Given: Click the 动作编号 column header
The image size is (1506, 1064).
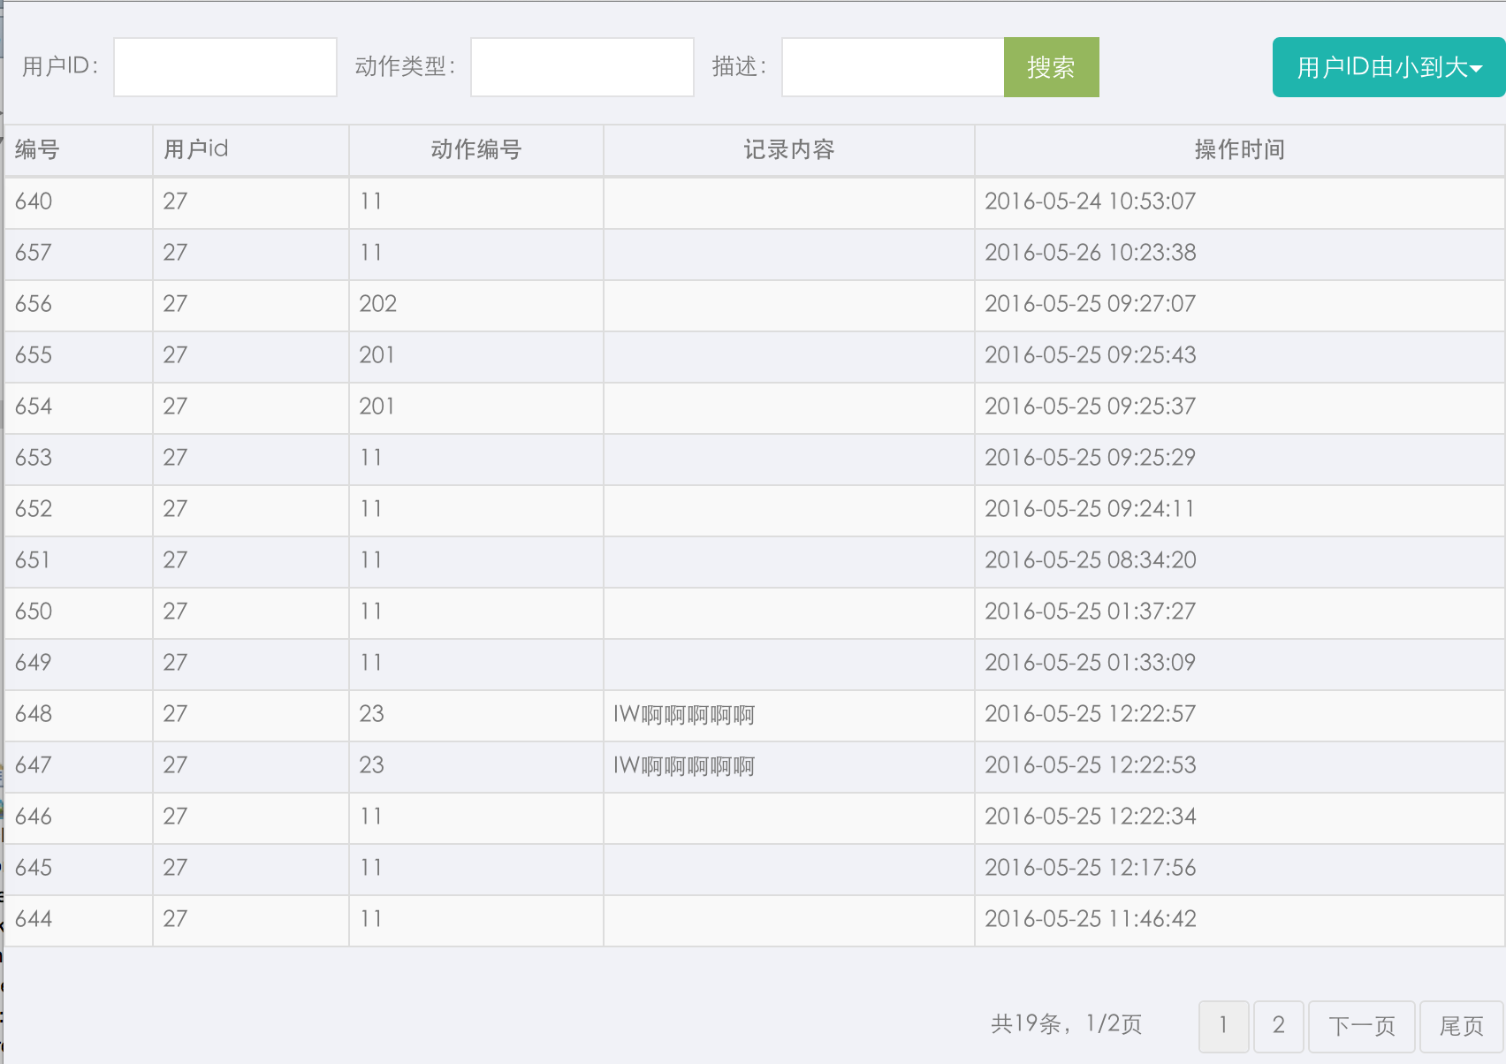Looking at the screenshot, I should (x=476, y=149).
